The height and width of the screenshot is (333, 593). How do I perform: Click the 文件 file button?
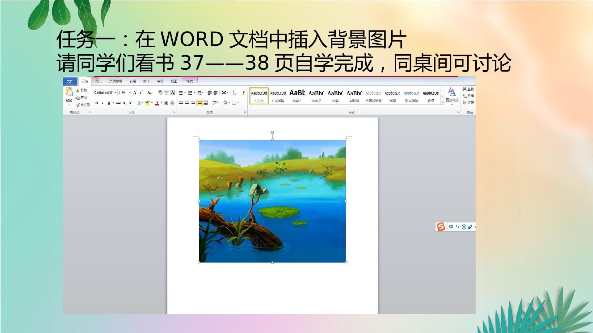(x=70, y=81)
